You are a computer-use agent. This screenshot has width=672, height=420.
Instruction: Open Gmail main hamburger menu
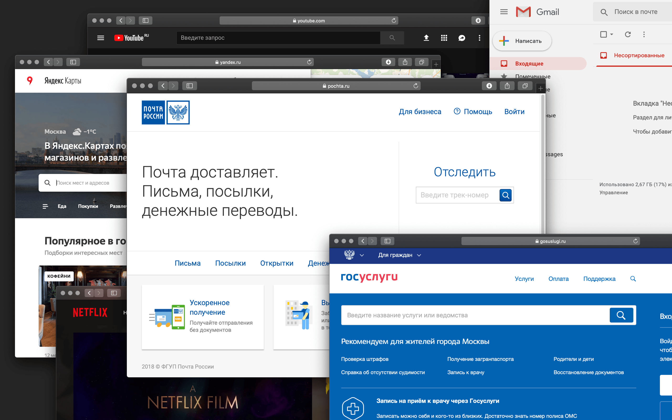[x=504, y=12]
